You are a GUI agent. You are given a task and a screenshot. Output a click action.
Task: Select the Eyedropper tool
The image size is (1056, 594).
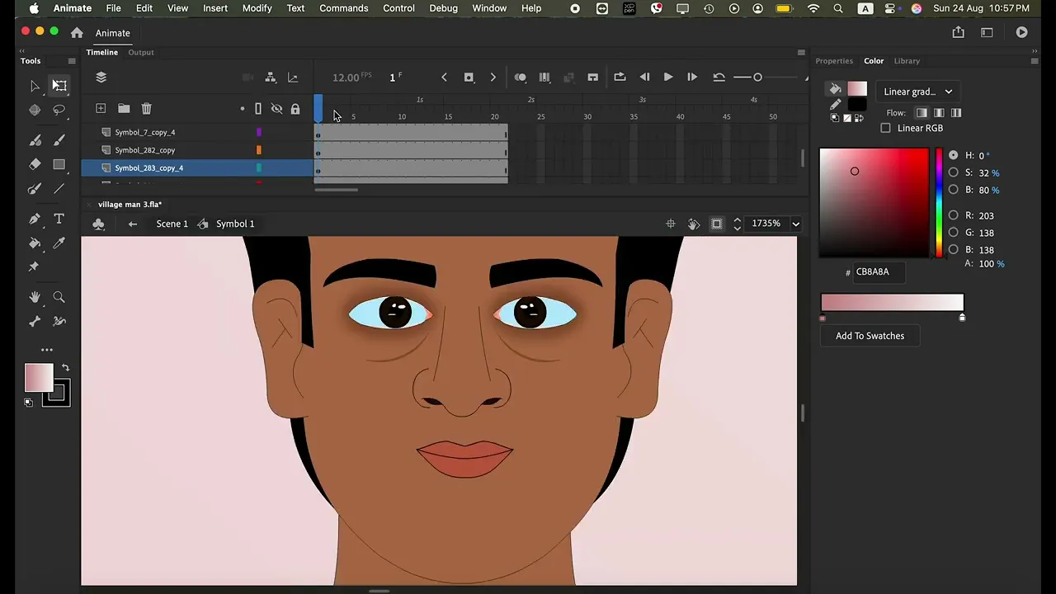[x=59, y=243]
